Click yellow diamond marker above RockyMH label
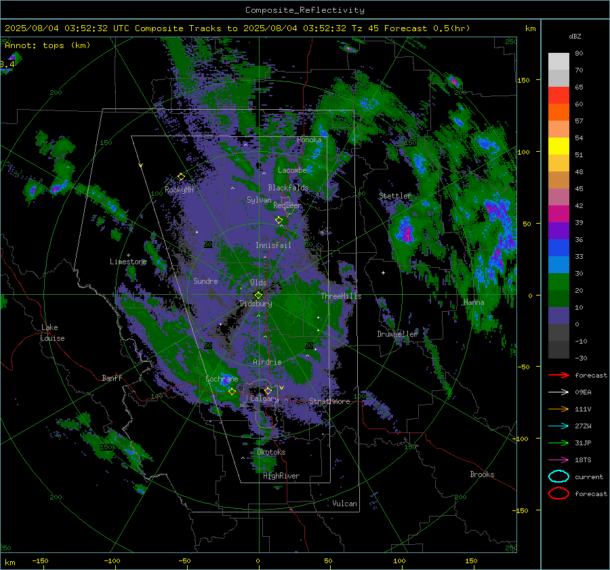This screenshot has height=570, width=610. pos(181,177)
